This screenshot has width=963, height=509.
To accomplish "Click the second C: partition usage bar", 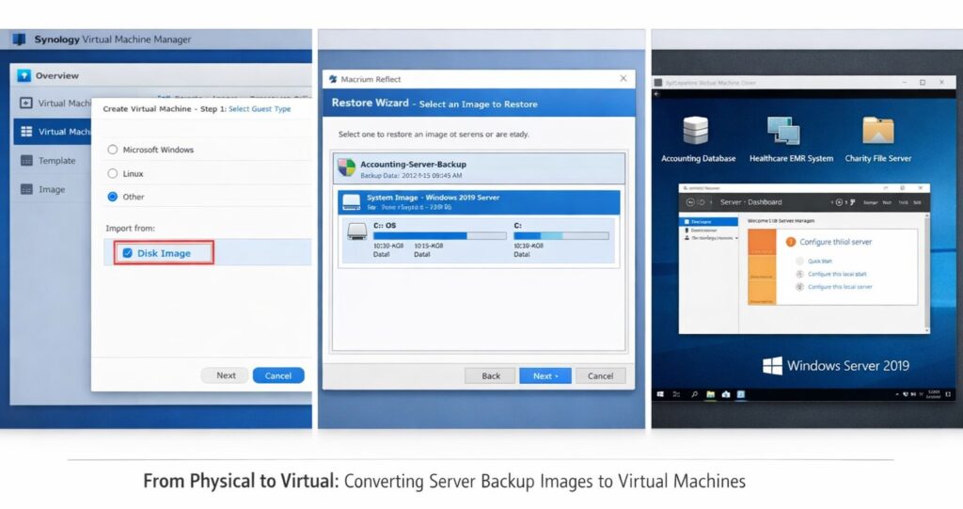I will [561, 236].
